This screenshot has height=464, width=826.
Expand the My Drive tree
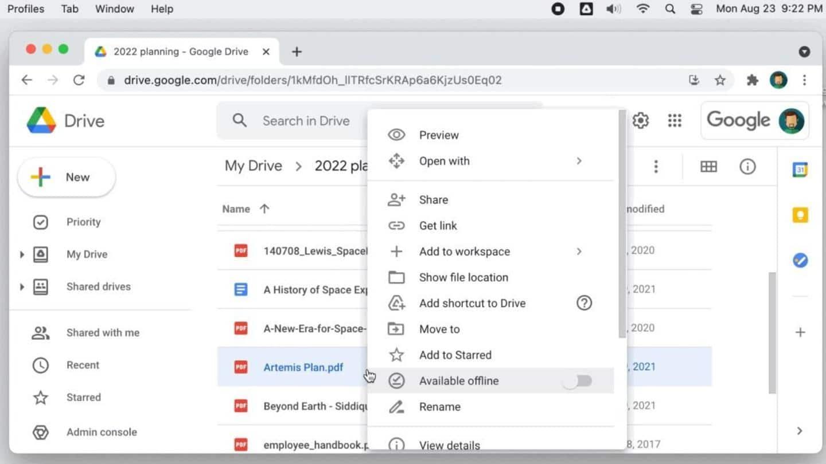click(22, 254)
